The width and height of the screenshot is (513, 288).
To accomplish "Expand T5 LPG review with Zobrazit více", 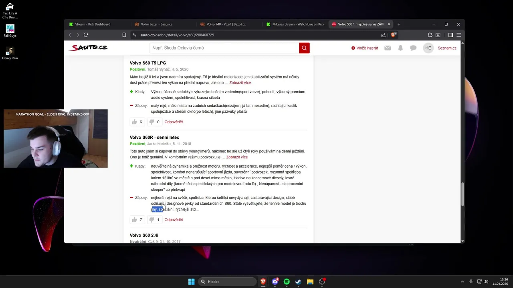I will 240,83.
